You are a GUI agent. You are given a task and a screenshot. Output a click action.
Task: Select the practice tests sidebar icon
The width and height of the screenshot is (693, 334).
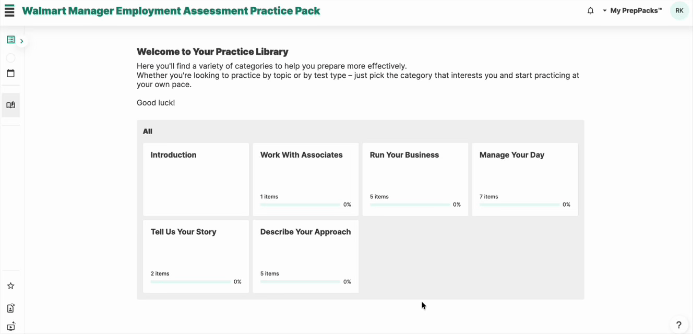tap(10, 39)
